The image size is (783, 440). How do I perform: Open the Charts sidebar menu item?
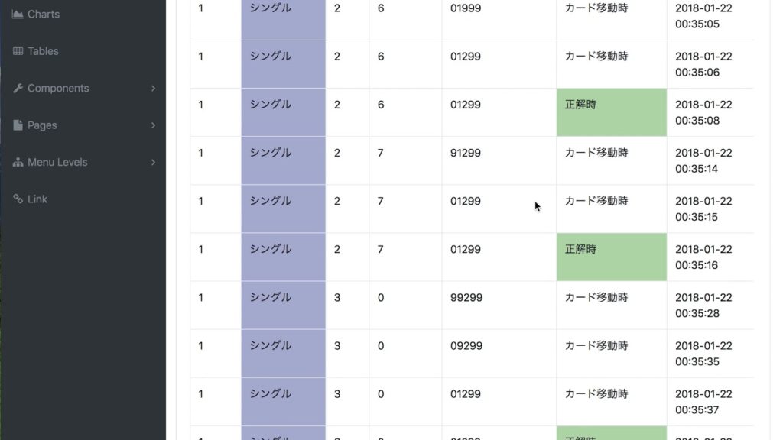click(x=44, y=15)
